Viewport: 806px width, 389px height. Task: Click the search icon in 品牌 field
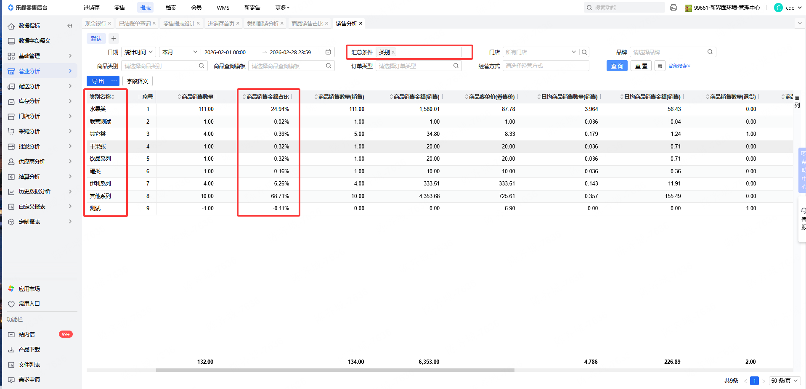pos(710,52)
